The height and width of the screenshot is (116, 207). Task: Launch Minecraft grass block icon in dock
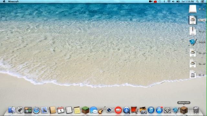click(85, 110)
